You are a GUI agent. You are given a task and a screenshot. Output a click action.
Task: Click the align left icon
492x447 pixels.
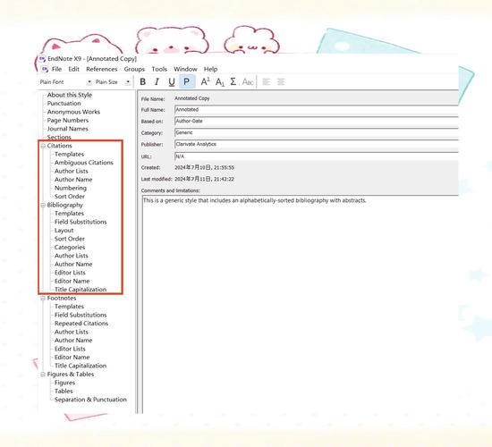(x=266, y=82)
